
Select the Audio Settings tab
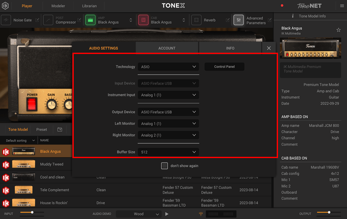tap(103, 48)
